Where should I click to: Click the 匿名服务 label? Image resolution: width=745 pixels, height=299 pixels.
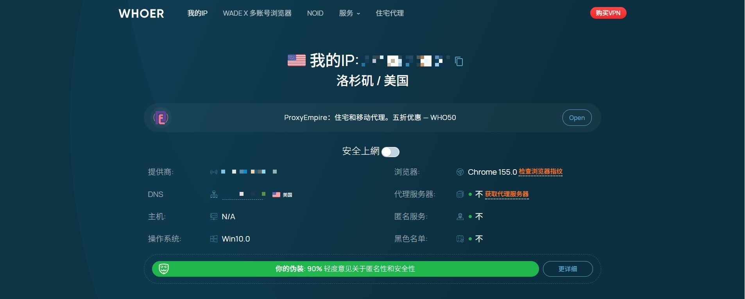pyautogui.click(x=411, y=217)
